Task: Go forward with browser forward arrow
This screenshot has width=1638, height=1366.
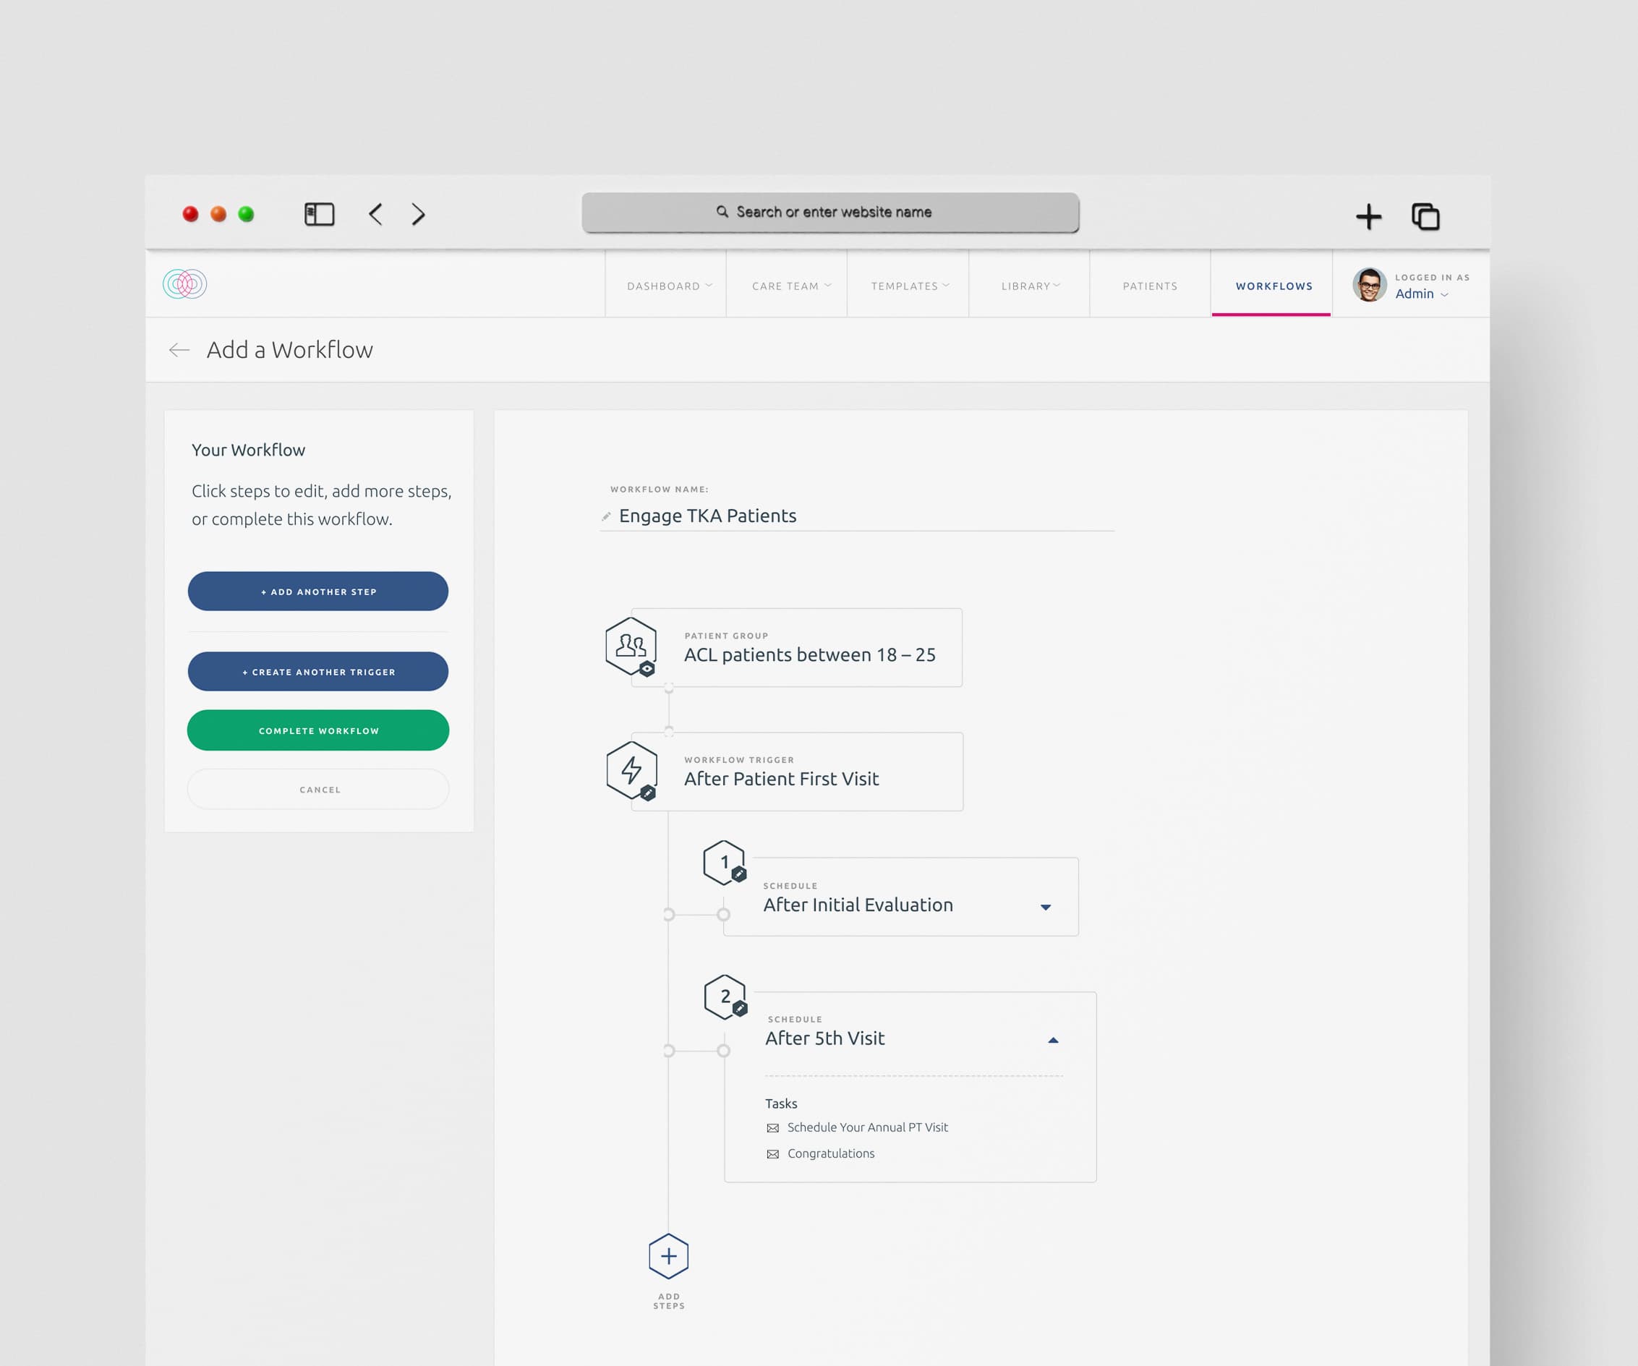Action: click(x=418, y=214)
